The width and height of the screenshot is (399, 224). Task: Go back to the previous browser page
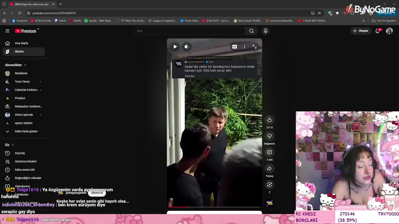pos(4,13)
